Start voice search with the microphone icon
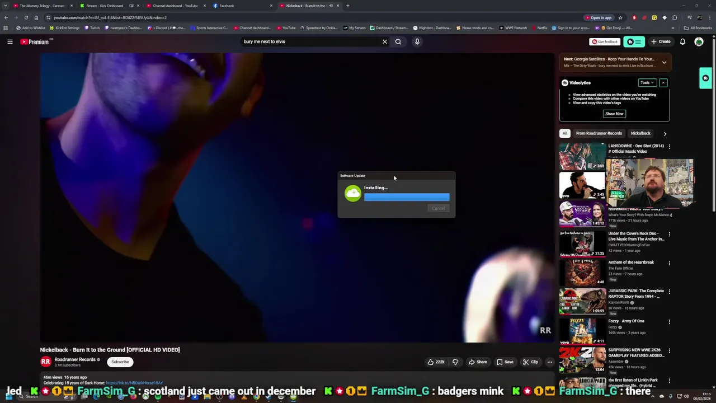 click(417, 41)
